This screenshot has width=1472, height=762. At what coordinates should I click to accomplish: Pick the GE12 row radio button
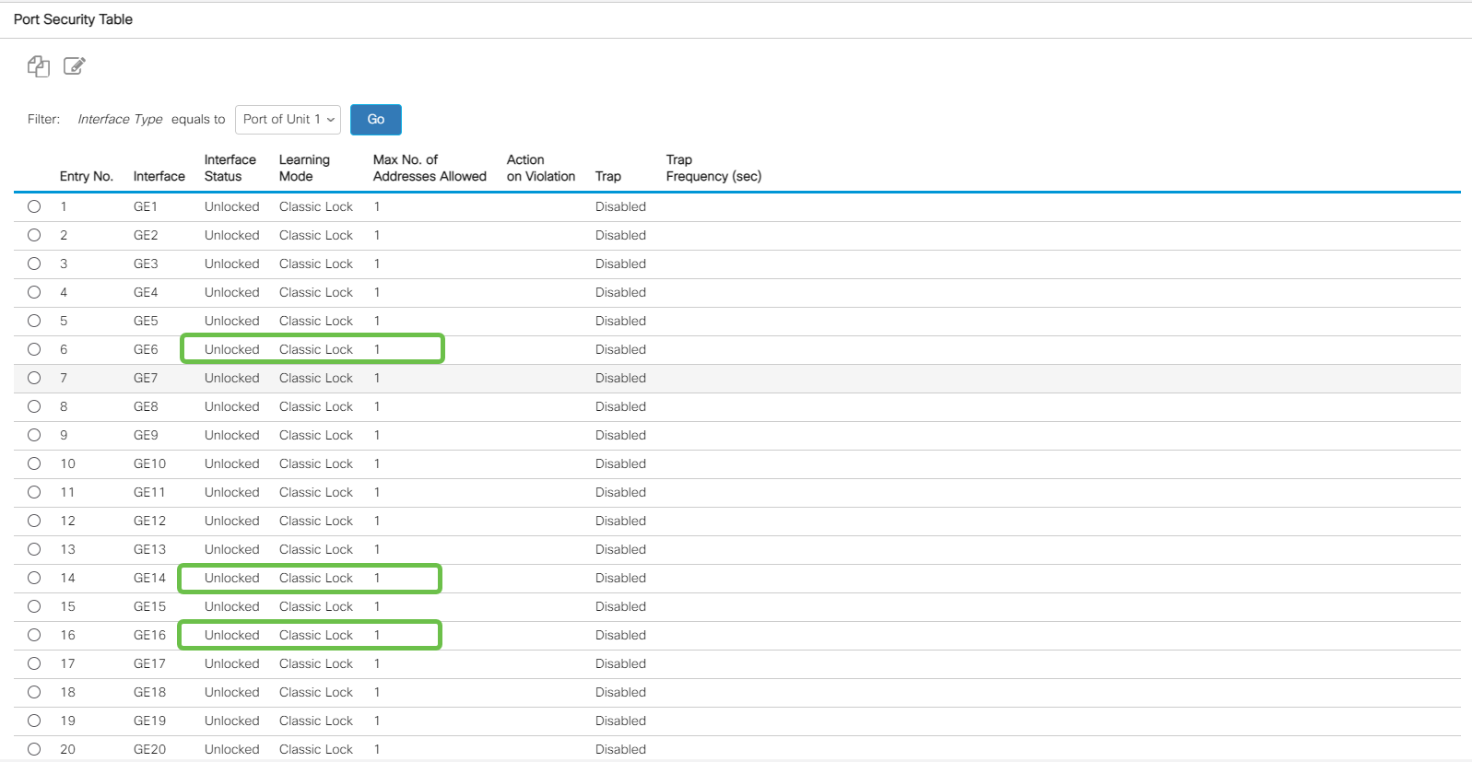click(34, 521)
